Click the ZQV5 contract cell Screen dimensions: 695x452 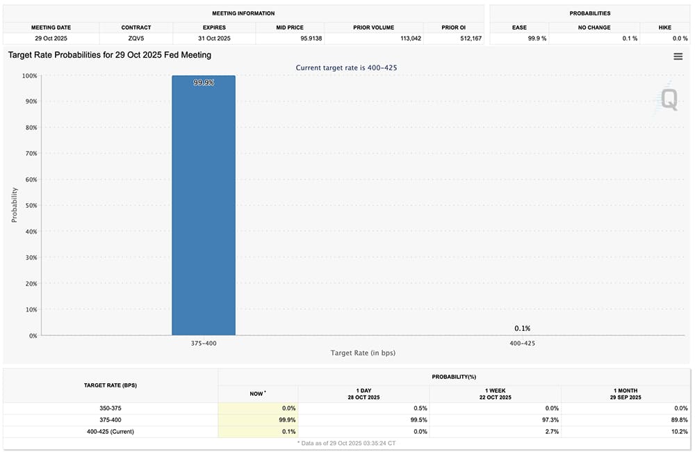tap(135, 38)
